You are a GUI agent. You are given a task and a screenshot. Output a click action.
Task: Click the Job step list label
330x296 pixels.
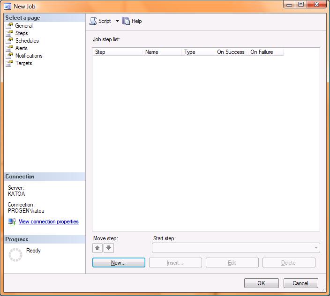pos(106,39)
